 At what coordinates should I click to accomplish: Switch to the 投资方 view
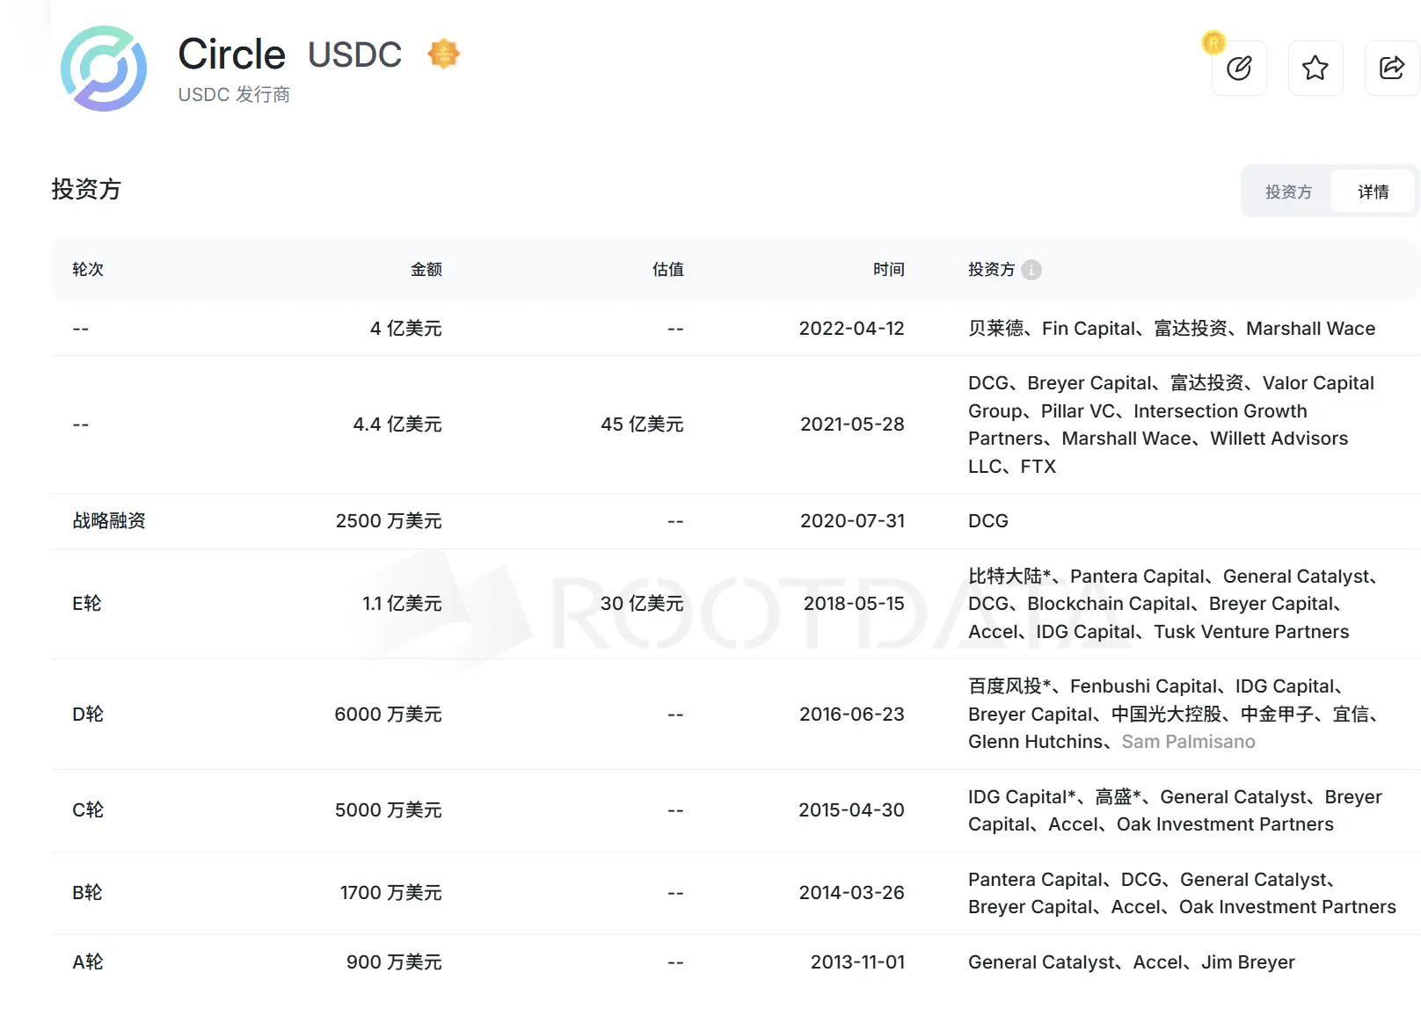click(1287, 191)
